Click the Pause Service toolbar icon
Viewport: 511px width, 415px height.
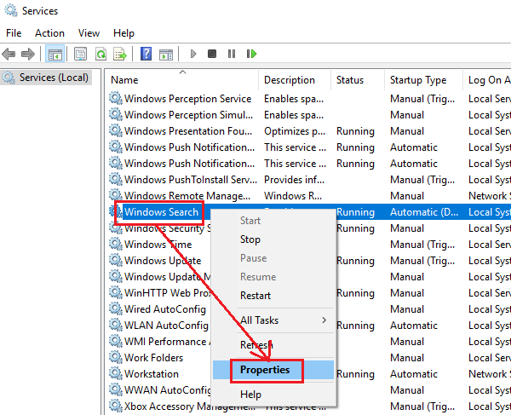(232, 54)
